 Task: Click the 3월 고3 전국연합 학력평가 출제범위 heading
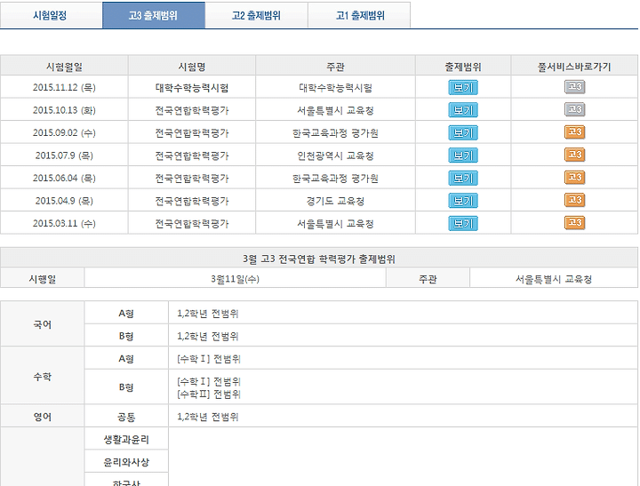tap(319, 259)
